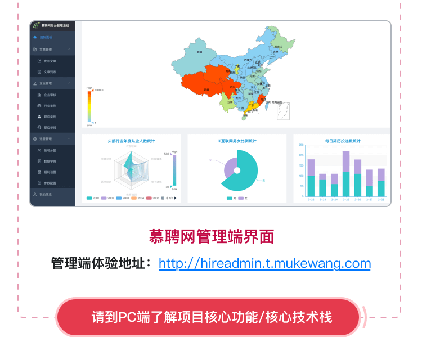Toggle the 女 legend in pie chart

(243, 199)
